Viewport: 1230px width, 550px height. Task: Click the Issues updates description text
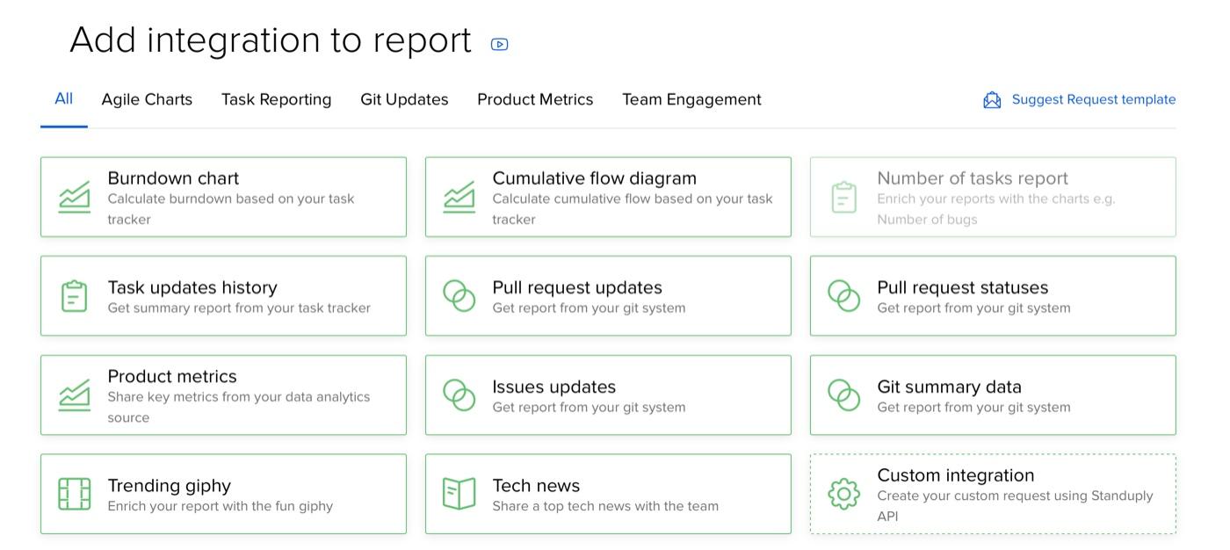pyautogui.click(x=589, y=408)
